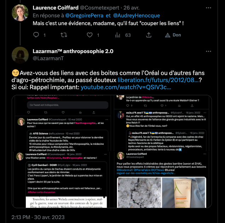Viewport: 225px width, 223px height.
Task: Open the top-left attached screenshot image
Action: click(x=62, y=123)
